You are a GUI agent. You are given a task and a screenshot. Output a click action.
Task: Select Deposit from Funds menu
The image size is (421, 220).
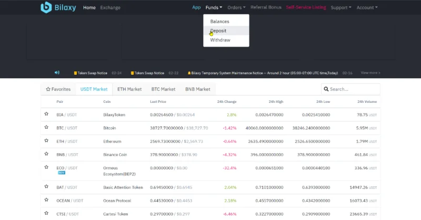(226, 30)
